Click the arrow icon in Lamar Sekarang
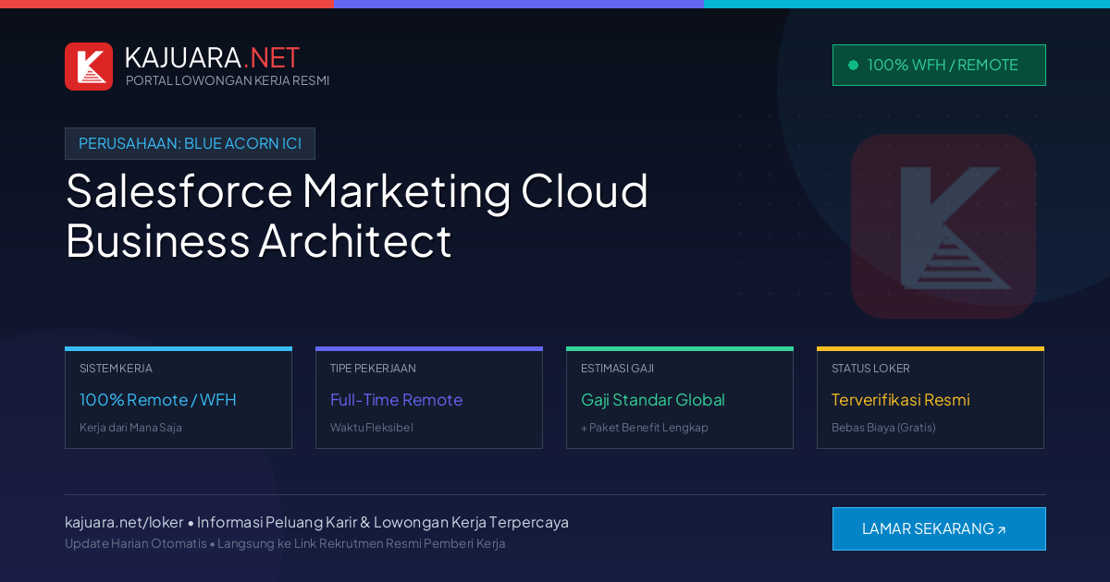The image size is (1110, 582). point(1001,530)
